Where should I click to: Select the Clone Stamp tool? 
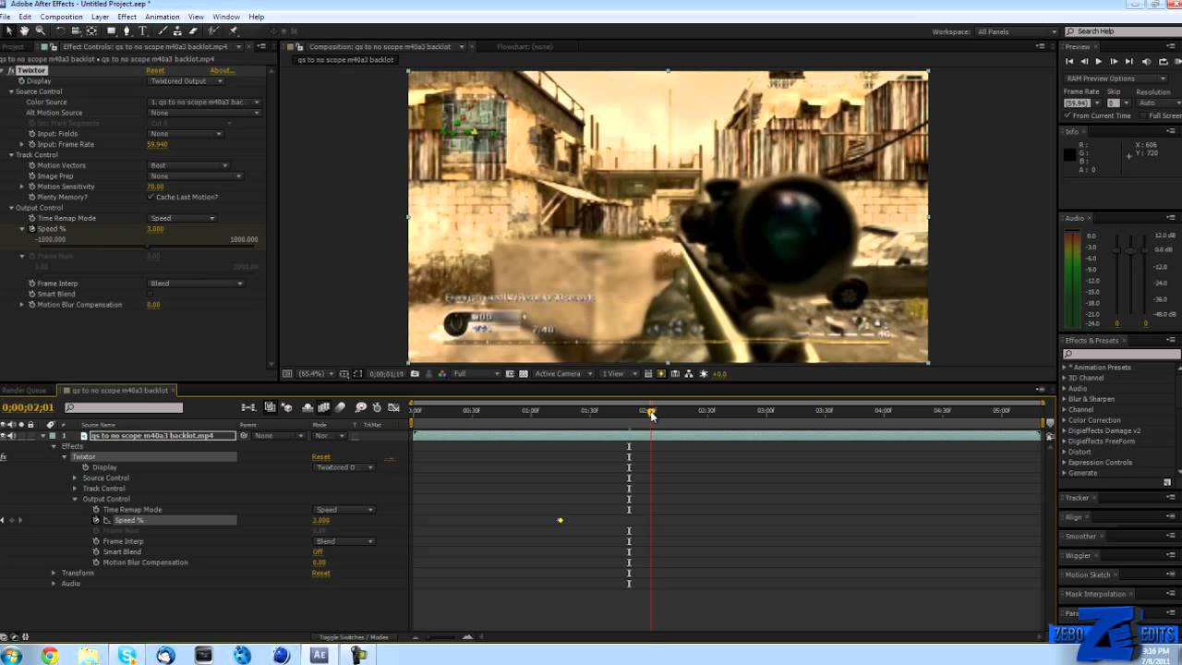178,30
